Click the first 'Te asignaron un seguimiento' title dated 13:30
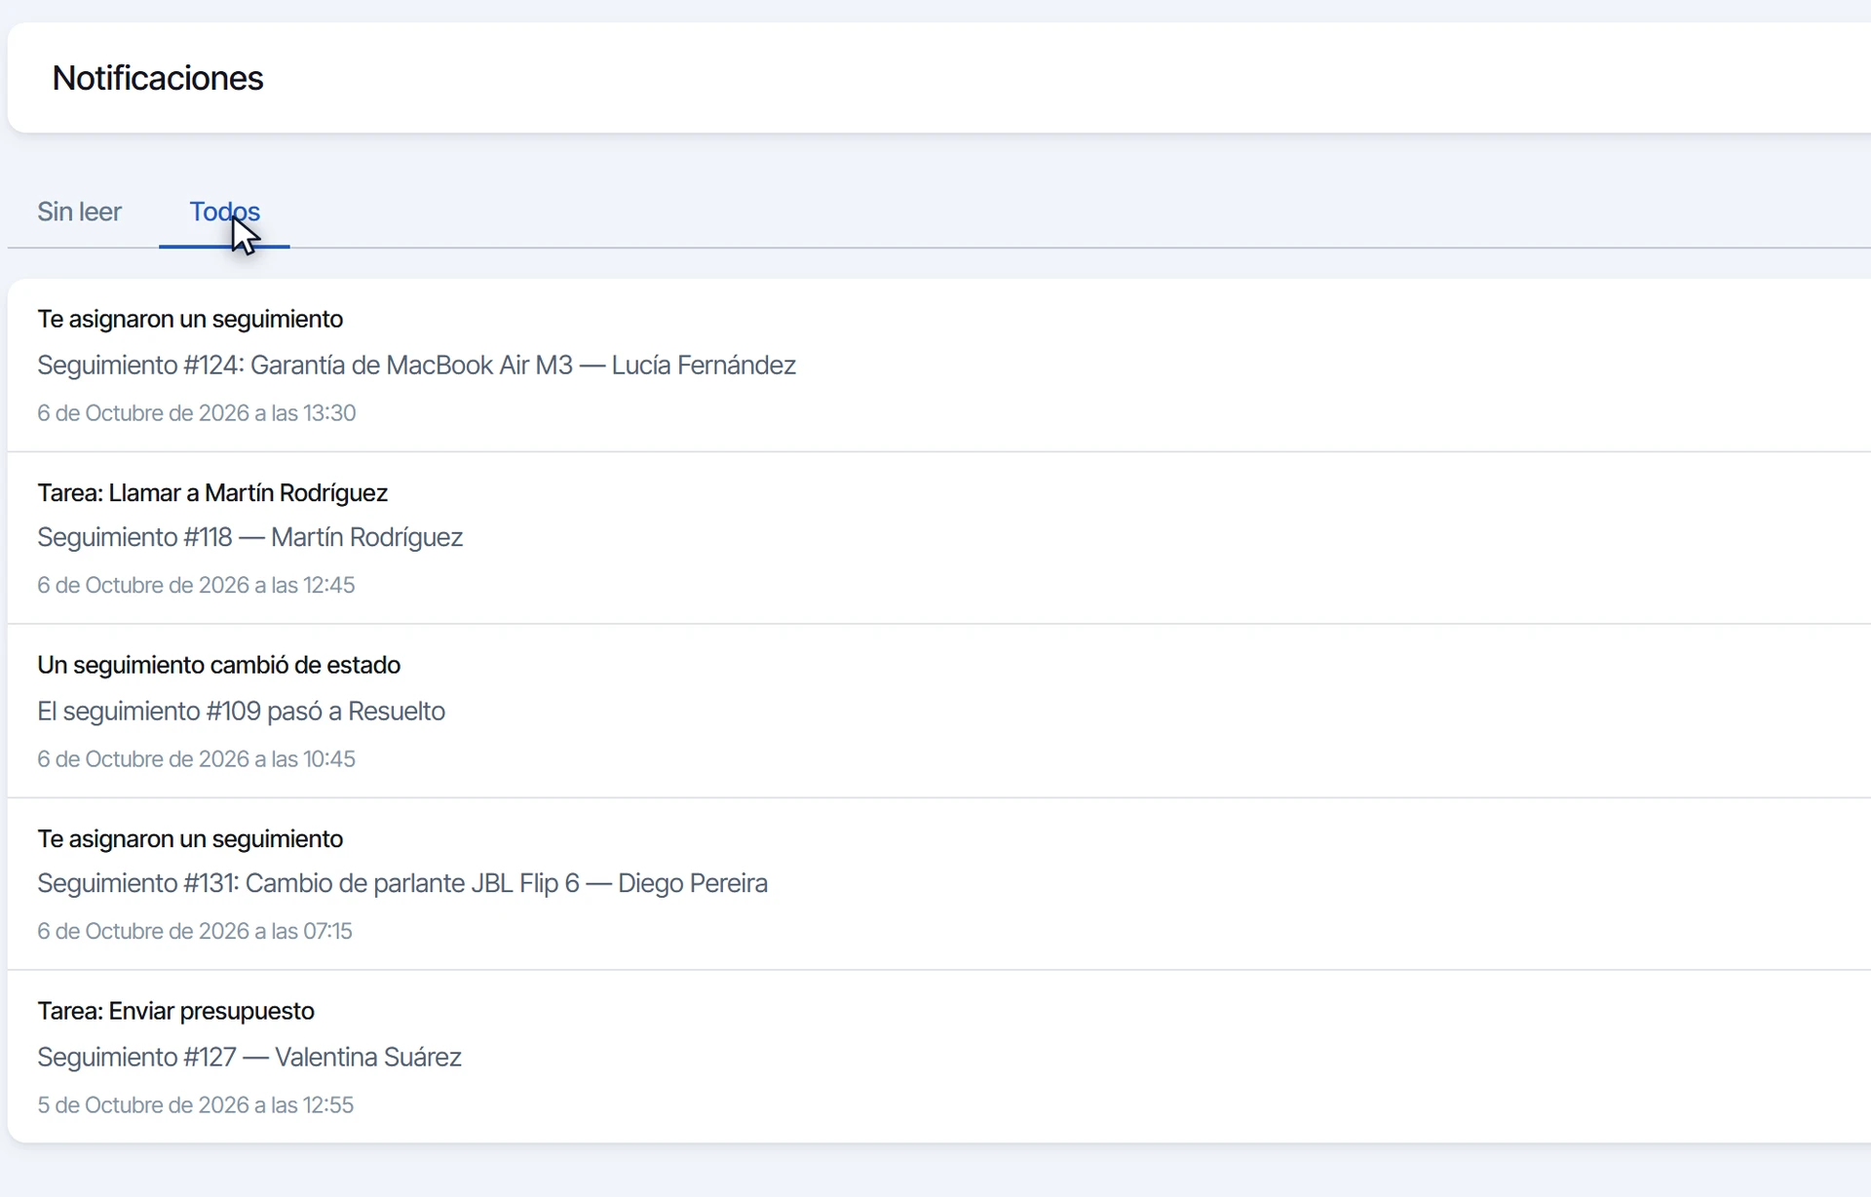This screenshot has height=1197, width=1871. point(190,320)
